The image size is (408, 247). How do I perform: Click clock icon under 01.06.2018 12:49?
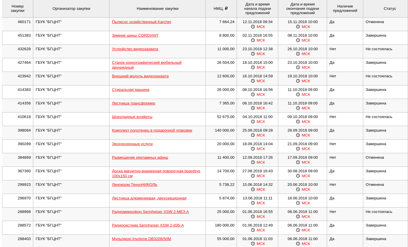[x=253, y=230]
